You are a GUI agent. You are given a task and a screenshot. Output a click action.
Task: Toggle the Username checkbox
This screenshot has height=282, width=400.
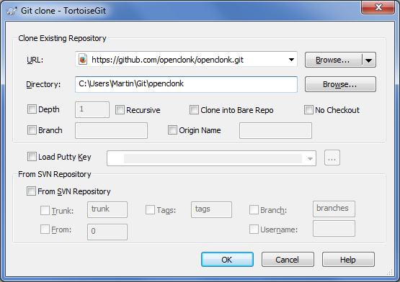[254, 229]
